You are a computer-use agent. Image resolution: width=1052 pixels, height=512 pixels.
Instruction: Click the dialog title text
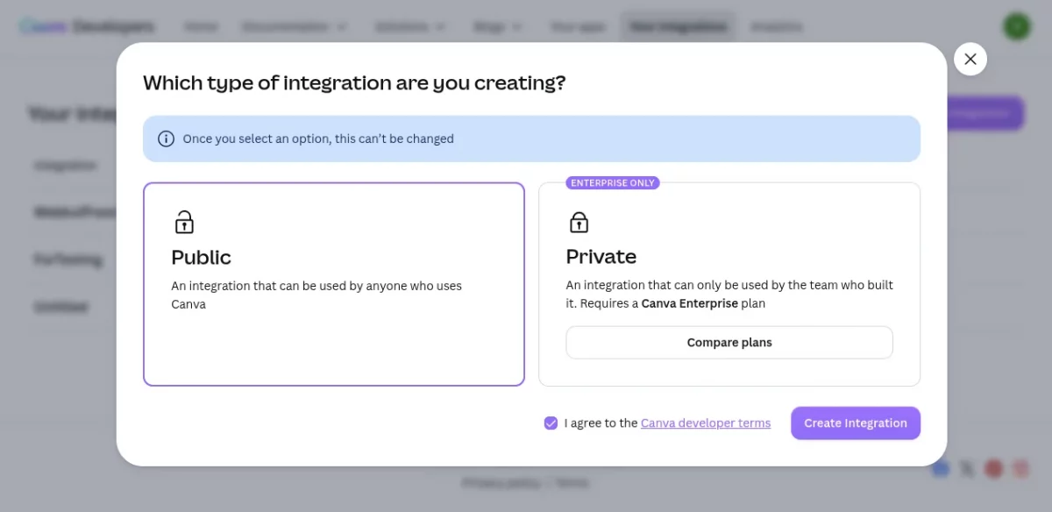click(x=354, y=83)
